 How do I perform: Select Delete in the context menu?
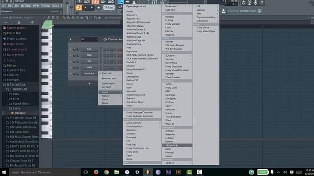tap(110, 103)
